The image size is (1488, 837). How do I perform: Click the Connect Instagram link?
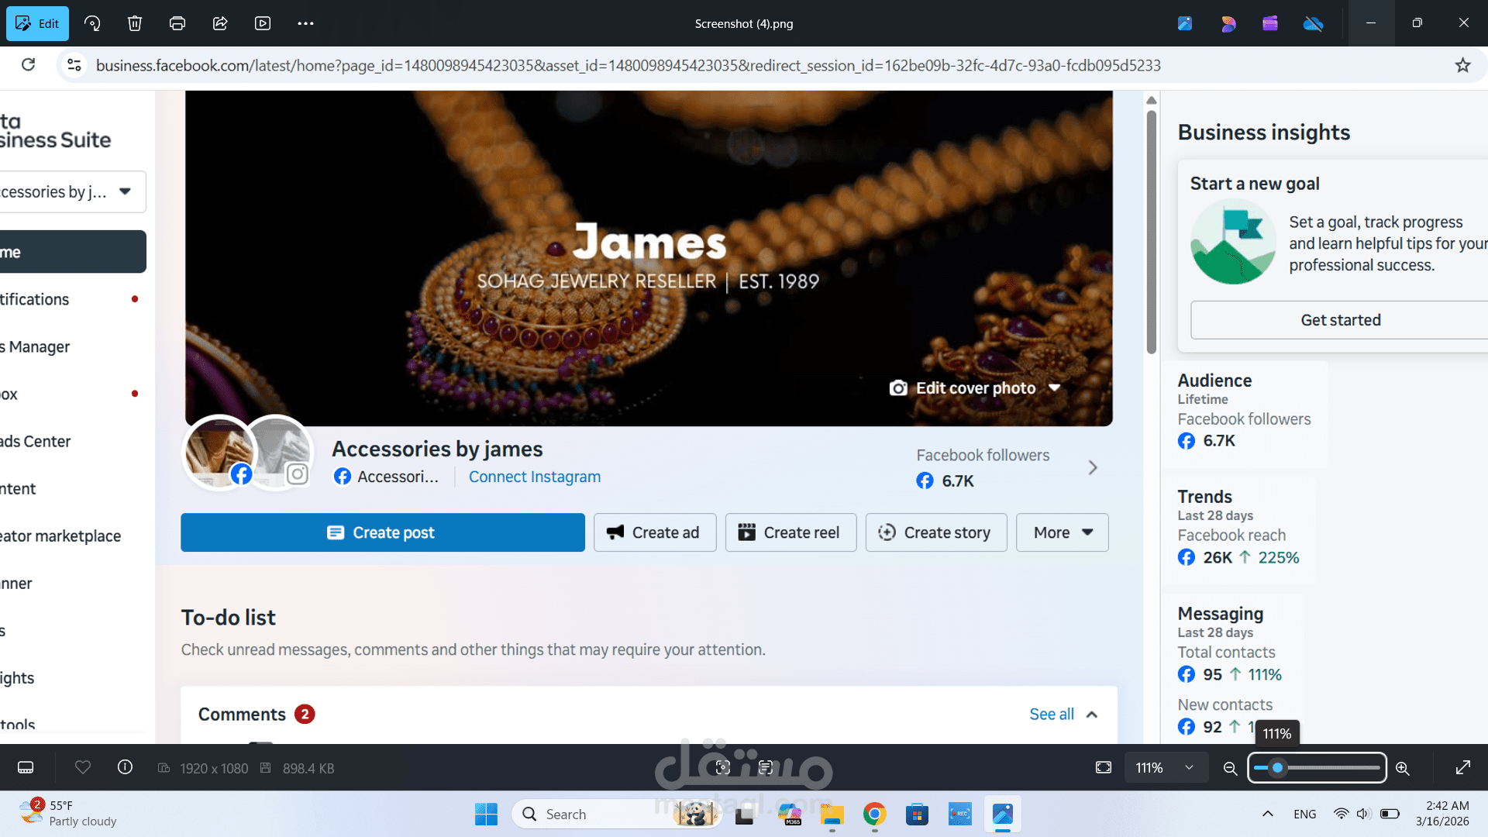tap(535, 477)
